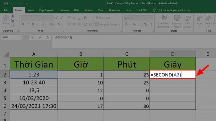Open the File menu
The image size is (216, 121).
[x=6, y=10]
